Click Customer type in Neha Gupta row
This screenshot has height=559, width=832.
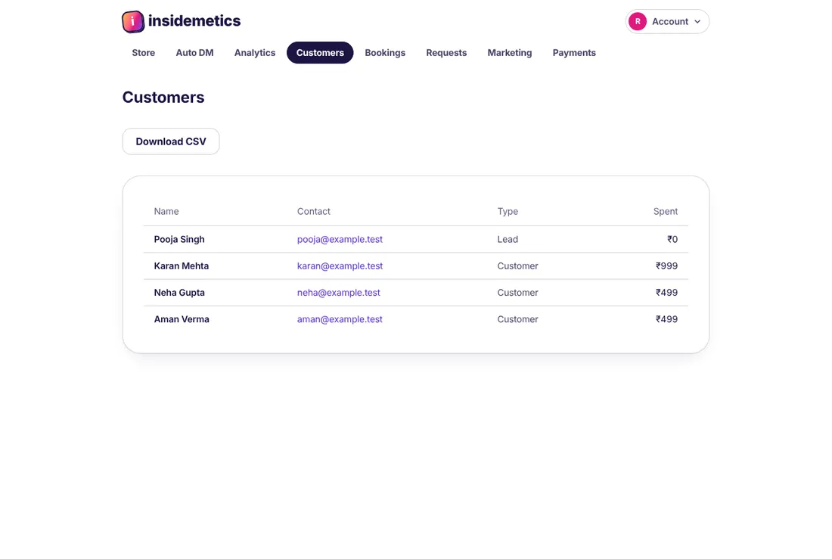click(518, 293)
